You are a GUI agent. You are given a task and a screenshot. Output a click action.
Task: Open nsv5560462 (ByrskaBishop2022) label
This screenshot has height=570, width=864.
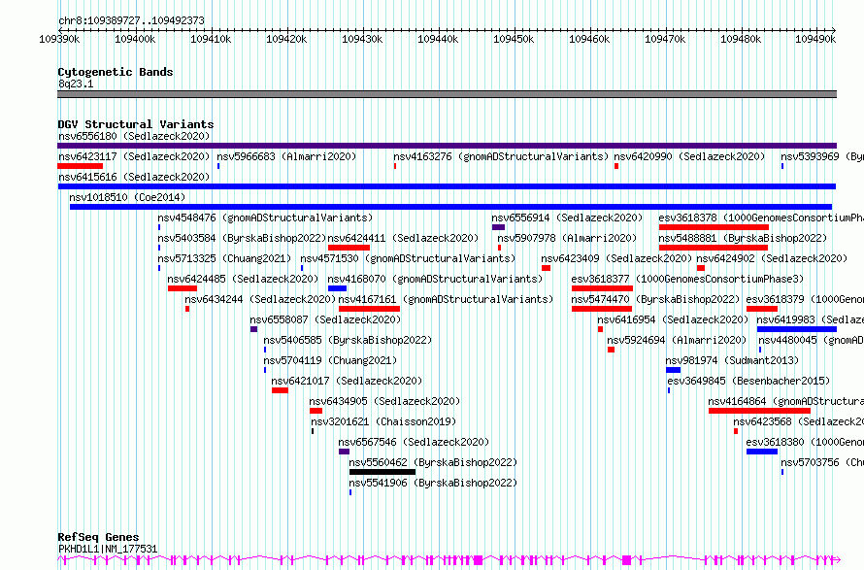(433, 462)
